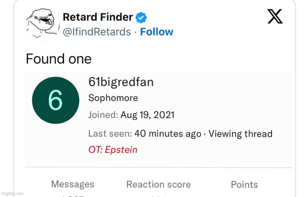Click the imgflip.com watermark
304x197 pixels.
(12, 193)
